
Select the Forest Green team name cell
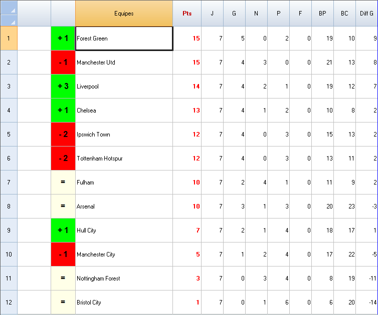click(124, 38)
